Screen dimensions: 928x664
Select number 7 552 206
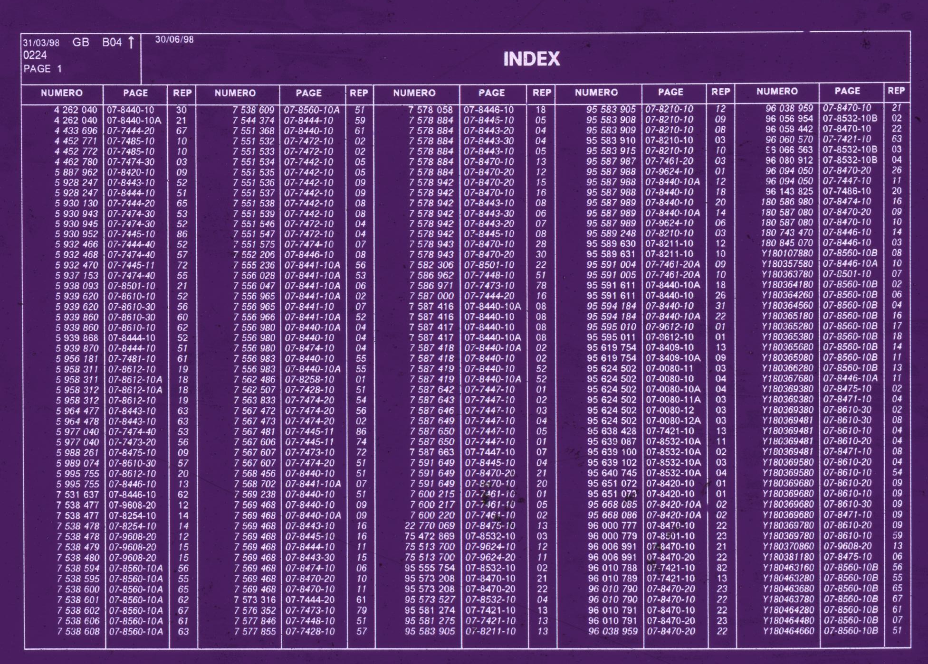point(254,254)
